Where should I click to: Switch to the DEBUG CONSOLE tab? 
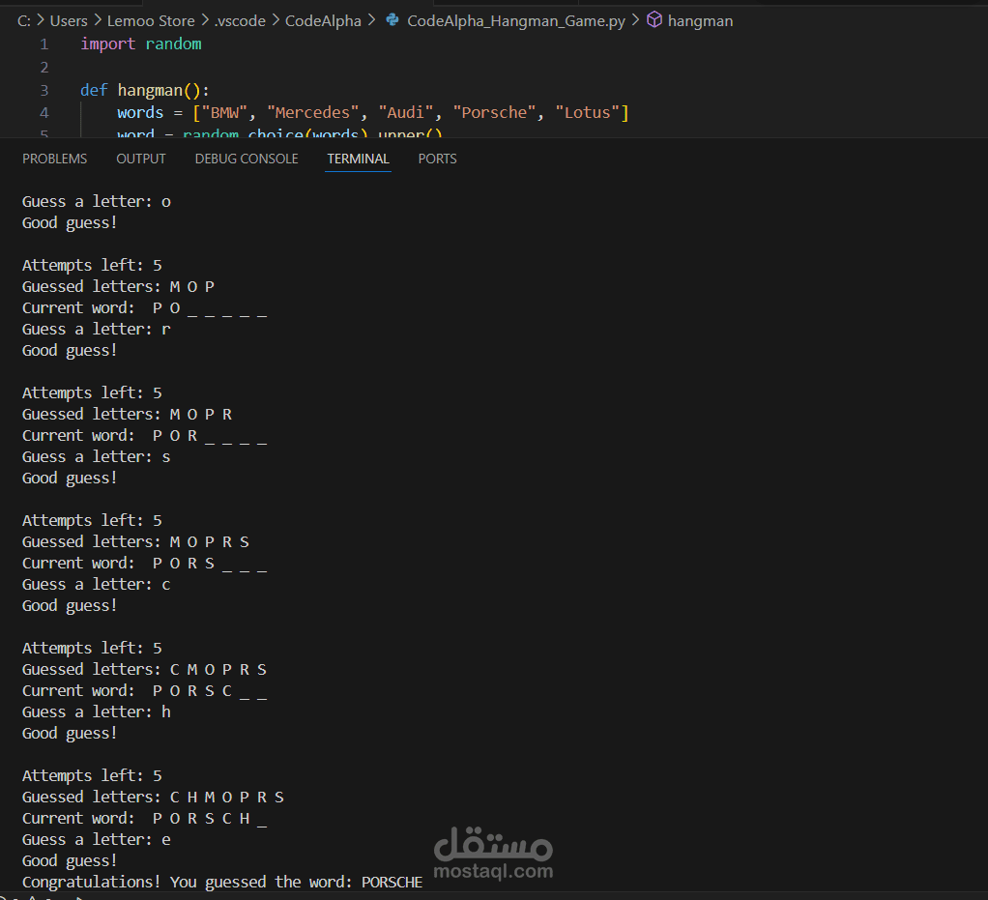click(247, 159)
